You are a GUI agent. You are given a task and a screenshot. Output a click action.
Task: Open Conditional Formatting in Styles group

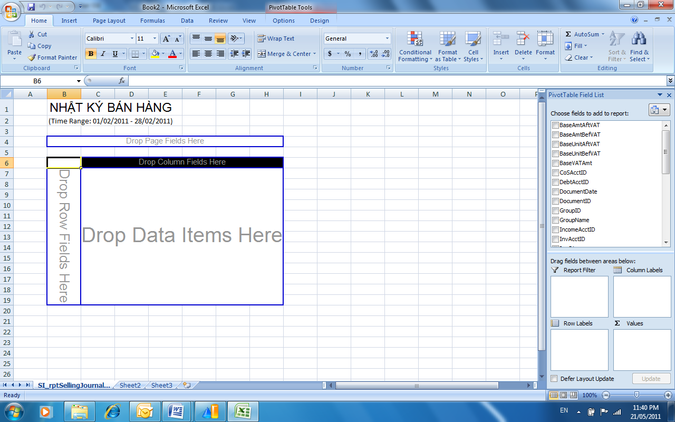[415, 46]
